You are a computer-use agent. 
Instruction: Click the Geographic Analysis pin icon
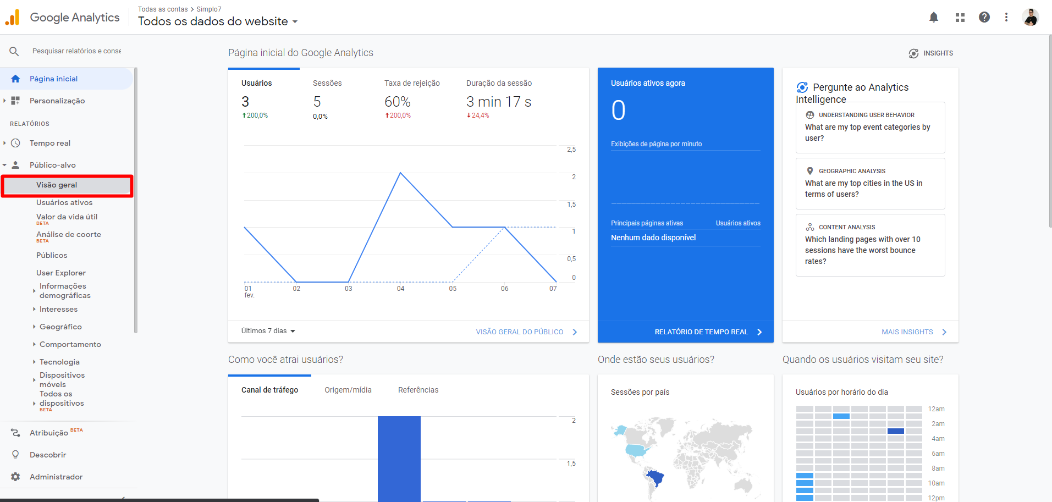pyautogui.click(x=810, y=171)
